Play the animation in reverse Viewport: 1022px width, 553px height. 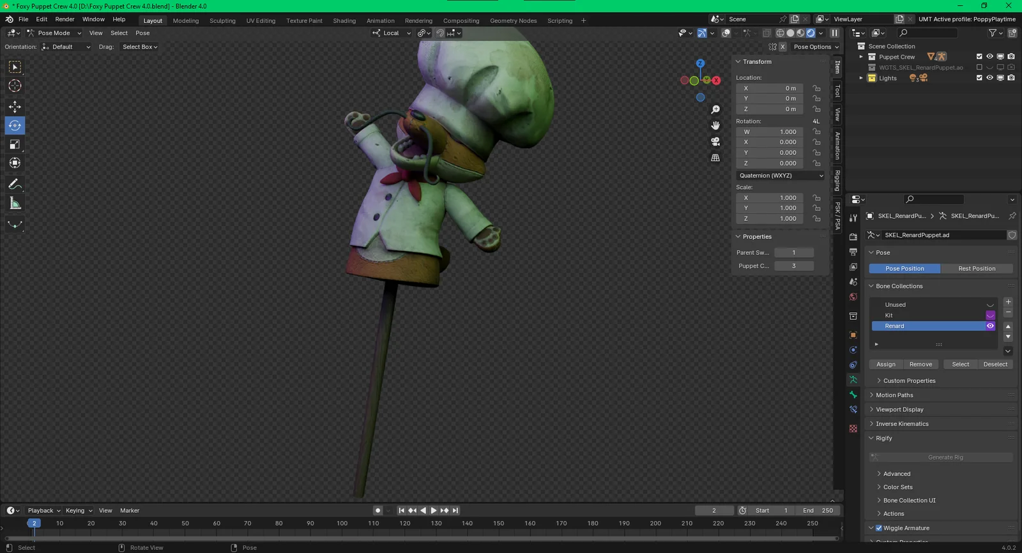tap(423, 510)
